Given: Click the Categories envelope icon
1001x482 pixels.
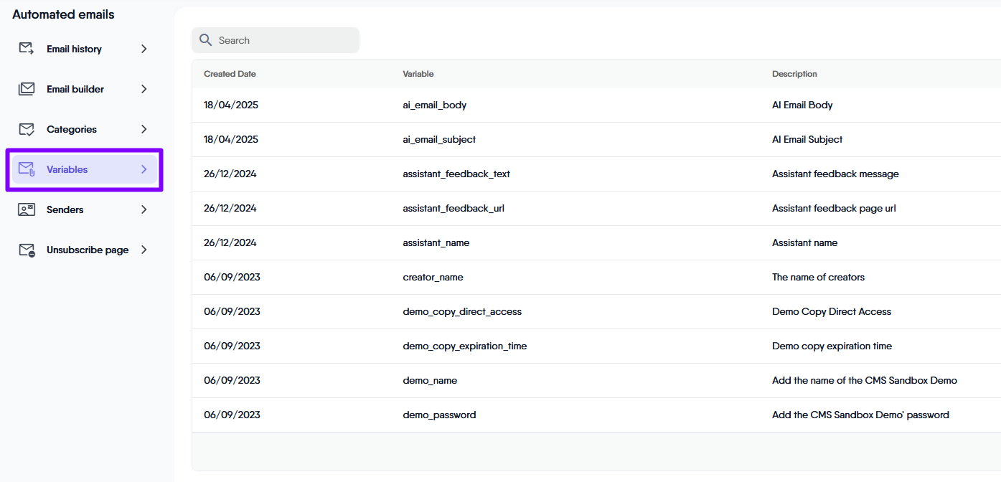Looking at the screenshot, I should point(27,129).
